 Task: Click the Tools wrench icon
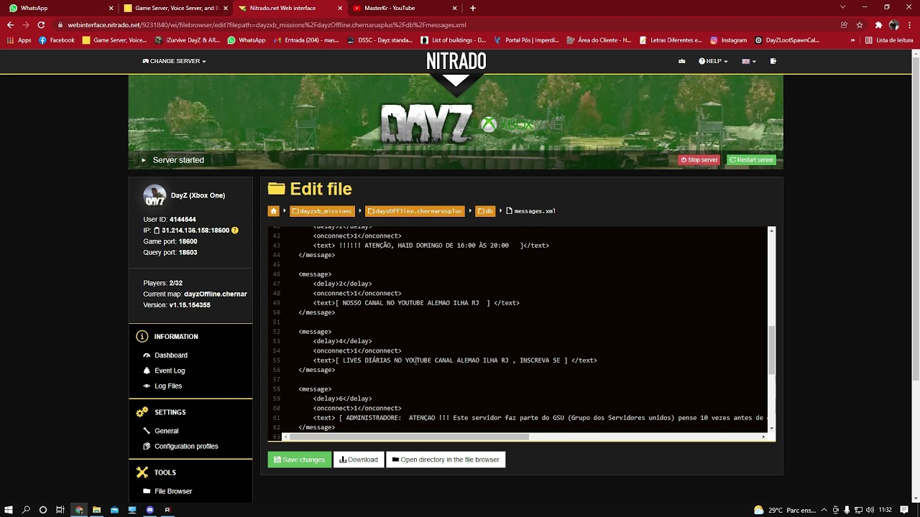(142, 472)
